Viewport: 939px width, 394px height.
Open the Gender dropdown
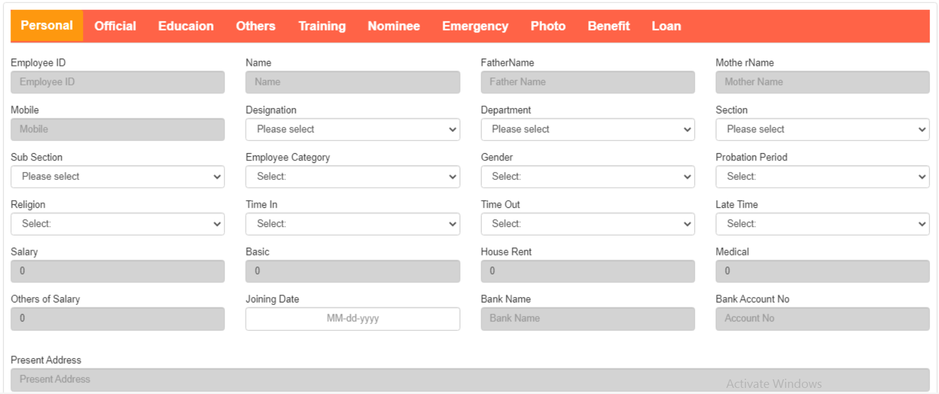pos(587,177)
